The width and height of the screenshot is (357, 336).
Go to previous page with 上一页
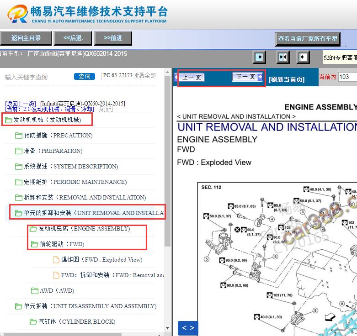[192, 77]
